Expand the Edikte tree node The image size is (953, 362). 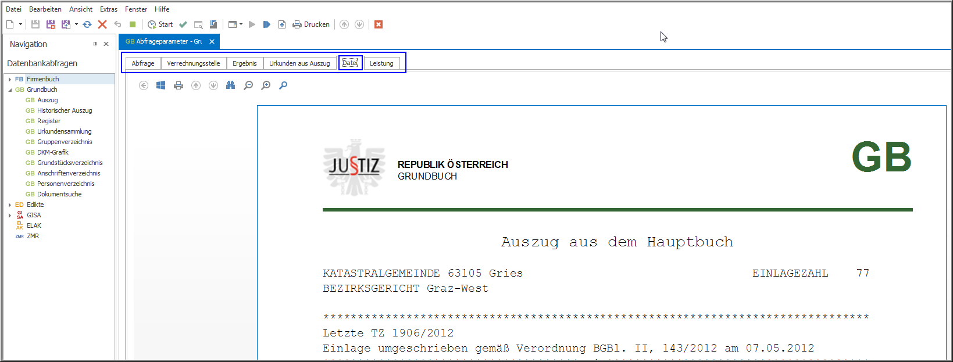click(10, 205)
